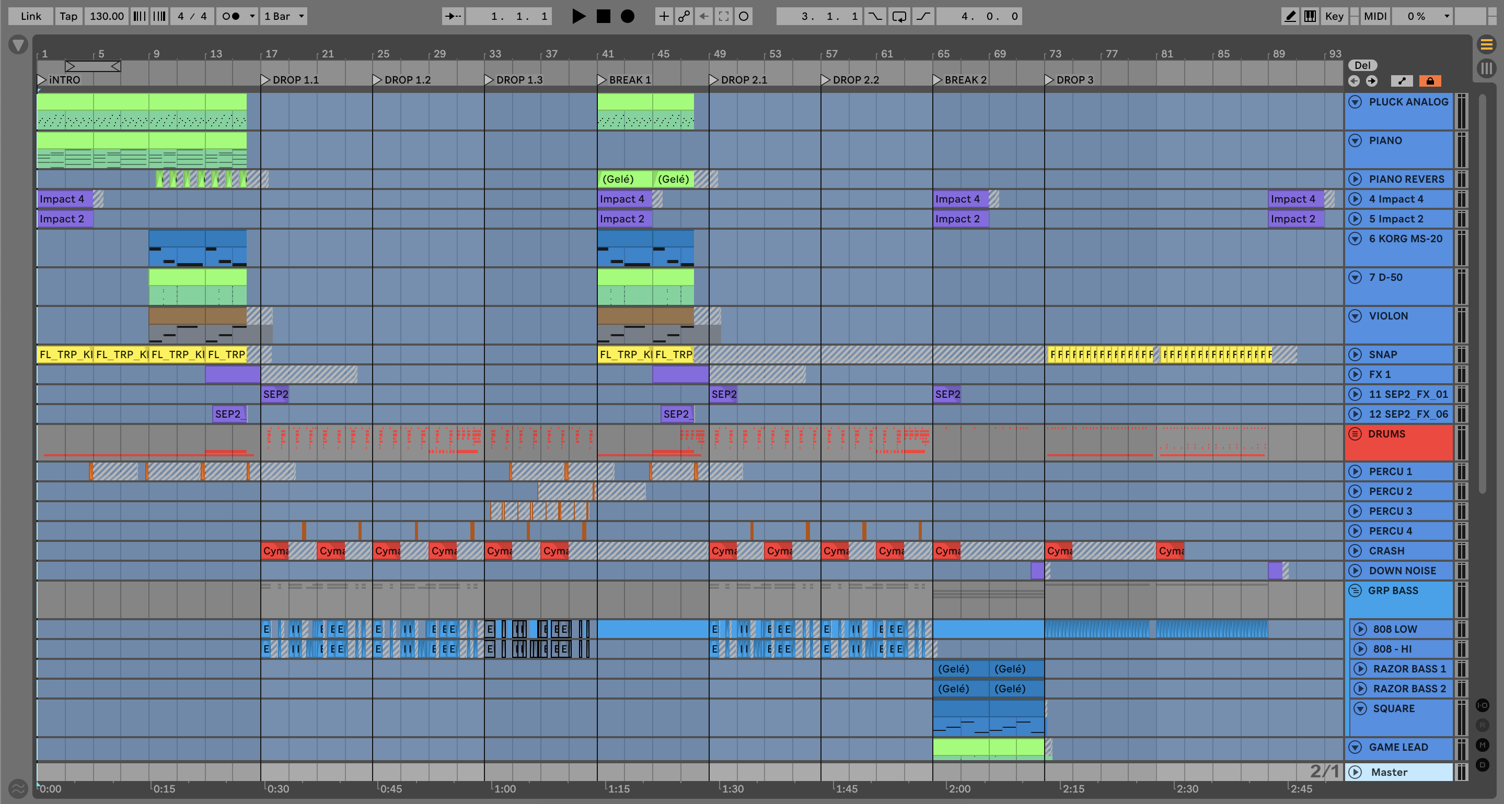This screenshot has height=804, width=1504.
Task: Click the Arrangement Record button
Action: click(627, 16)
